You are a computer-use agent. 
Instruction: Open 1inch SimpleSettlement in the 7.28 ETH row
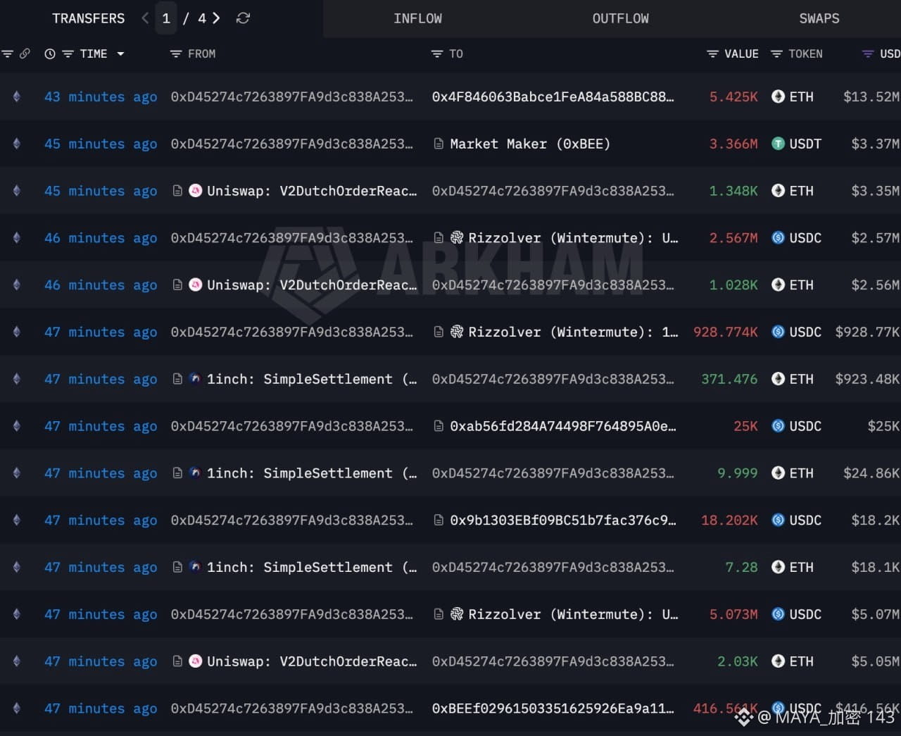pos(312,567)
